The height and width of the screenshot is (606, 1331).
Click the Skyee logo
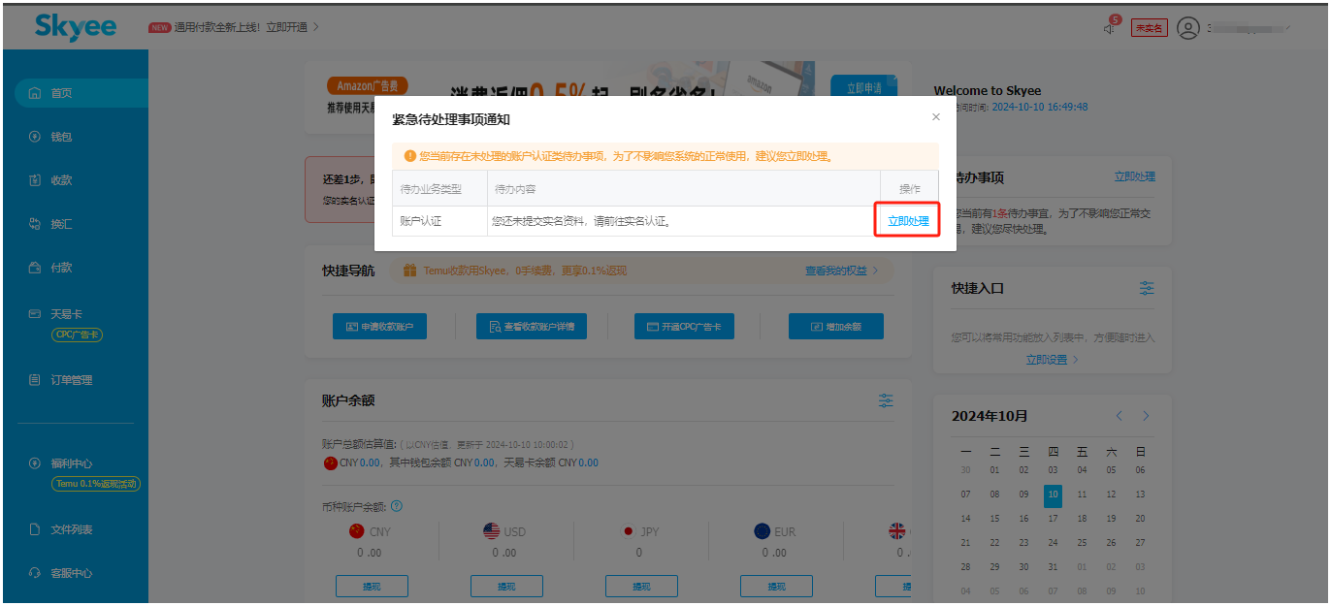click(75, 27)
